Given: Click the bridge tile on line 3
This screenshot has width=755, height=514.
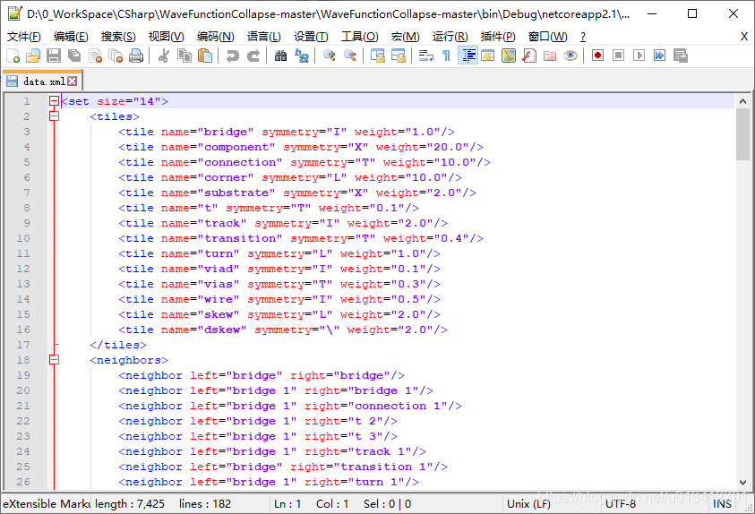Looking at the screenshot, I should [x=287, y=132].
